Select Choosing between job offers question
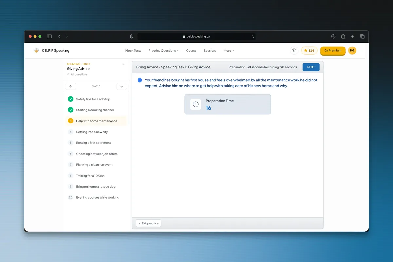Image resolution: width=393 pixels, height=262 pixels. pos(96,154)
